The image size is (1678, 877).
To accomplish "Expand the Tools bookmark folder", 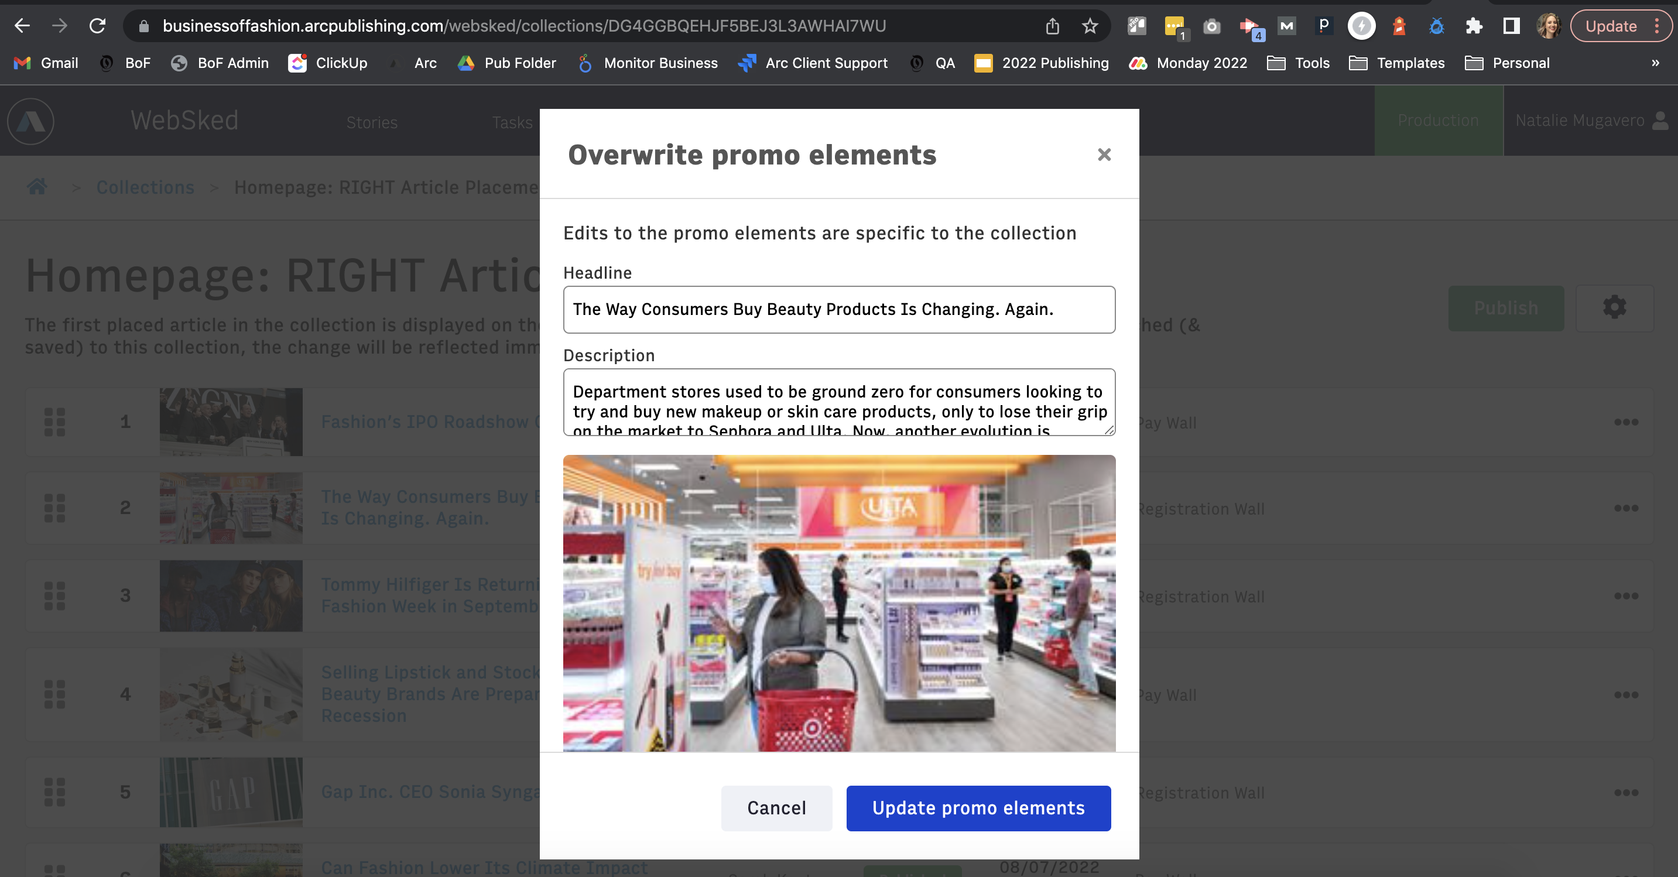I will [x=1298, y=63].
